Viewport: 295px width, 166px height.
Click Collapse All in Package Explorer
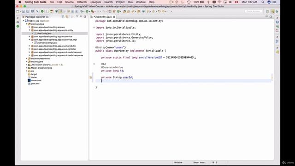click(x=63, y=17)
